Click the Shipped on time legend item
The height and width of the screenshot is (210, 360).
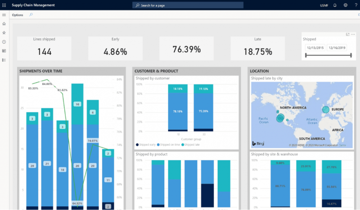pyautogui.click(x=168, y=145)
